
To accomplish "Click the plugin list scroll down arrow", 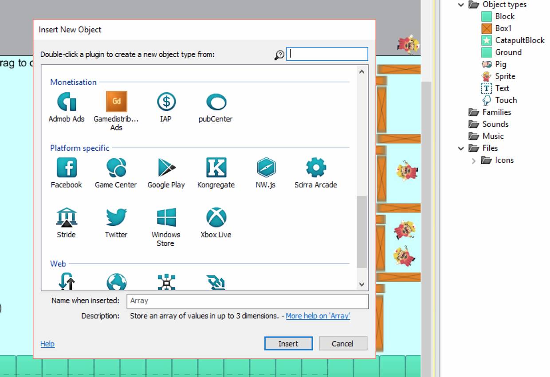I will [362, 284].
